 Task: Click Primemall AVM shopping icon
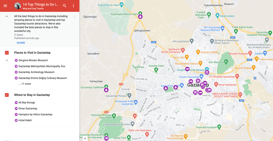pos(136,102)
